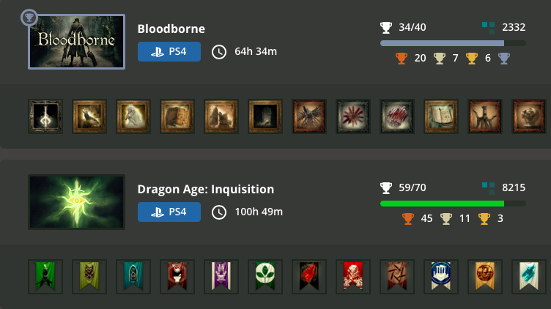Screen dimensions: 551x309
Task: Select the PS4 badge under Dragon Age
Action: click(x=169, y=212)
